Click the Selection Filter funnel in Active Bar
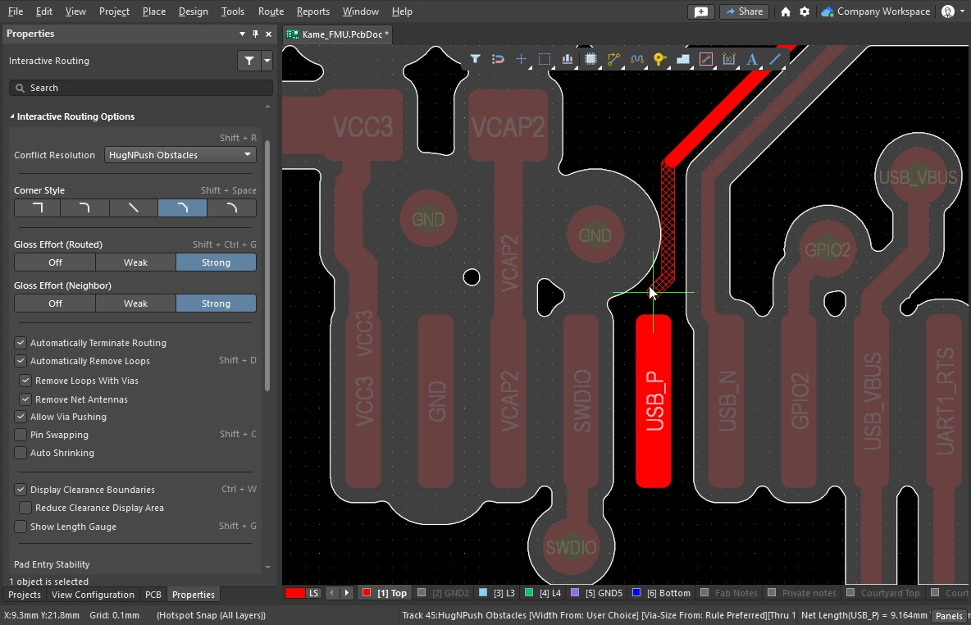 [475, 59]
